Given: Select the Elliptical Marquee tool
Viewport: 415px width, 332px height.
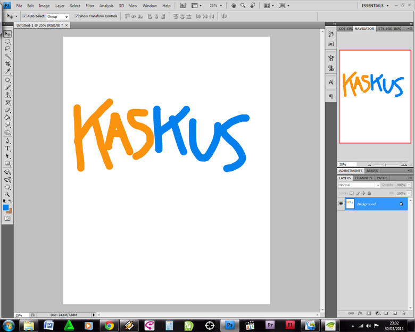Looking at the screenshot, I should coord(7,41).
